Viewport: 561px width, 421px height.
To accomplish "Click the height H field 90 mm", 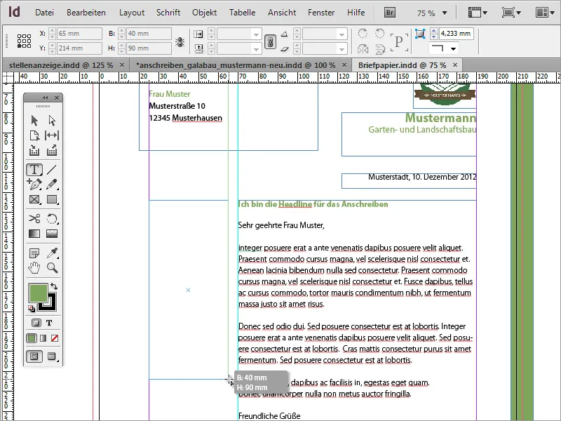I will 149,48.
